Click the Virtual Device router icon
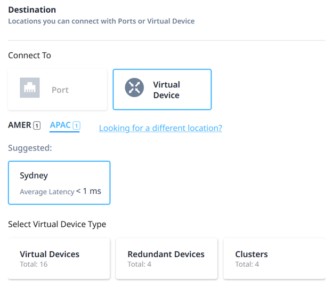Screen dimensions: 332x286 (x=134, y=88)
